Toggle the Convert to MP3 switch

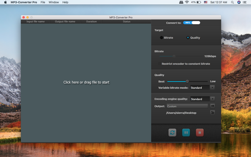point(192,23)
